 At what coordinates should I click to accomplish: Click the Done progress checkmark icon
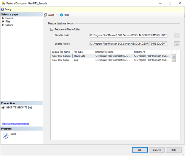5,136
